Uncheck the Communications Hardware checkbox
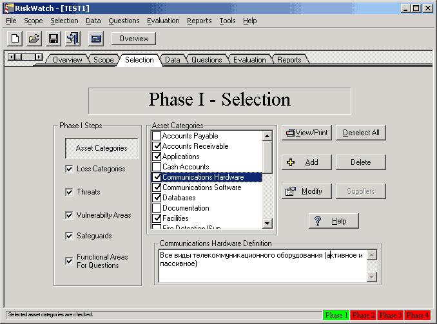This screenshot has height=324, width=437. tap(157, 177)
